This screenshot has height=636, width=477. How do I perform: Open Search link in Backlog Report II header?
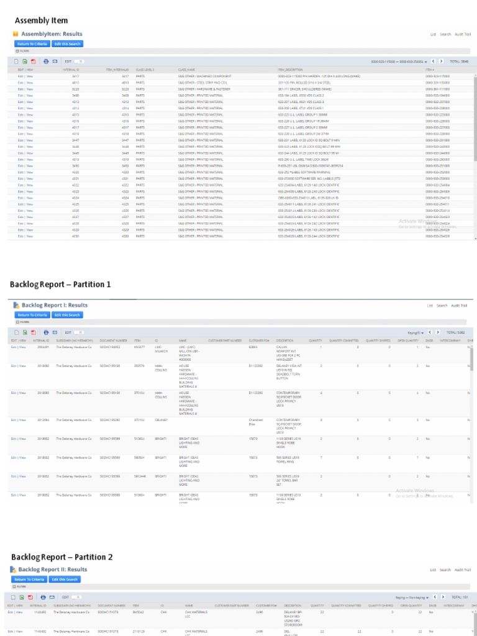tap(445, 570)
